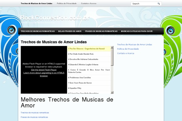The width and height of the screenshot is (182, 121).
Task: Open sidebar link Trechos de Musicas de Amor Lindas
Action: [134, 44]
